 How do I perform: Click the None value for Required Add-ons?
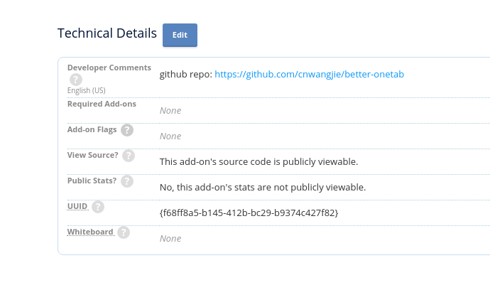[x=170, y=111]
